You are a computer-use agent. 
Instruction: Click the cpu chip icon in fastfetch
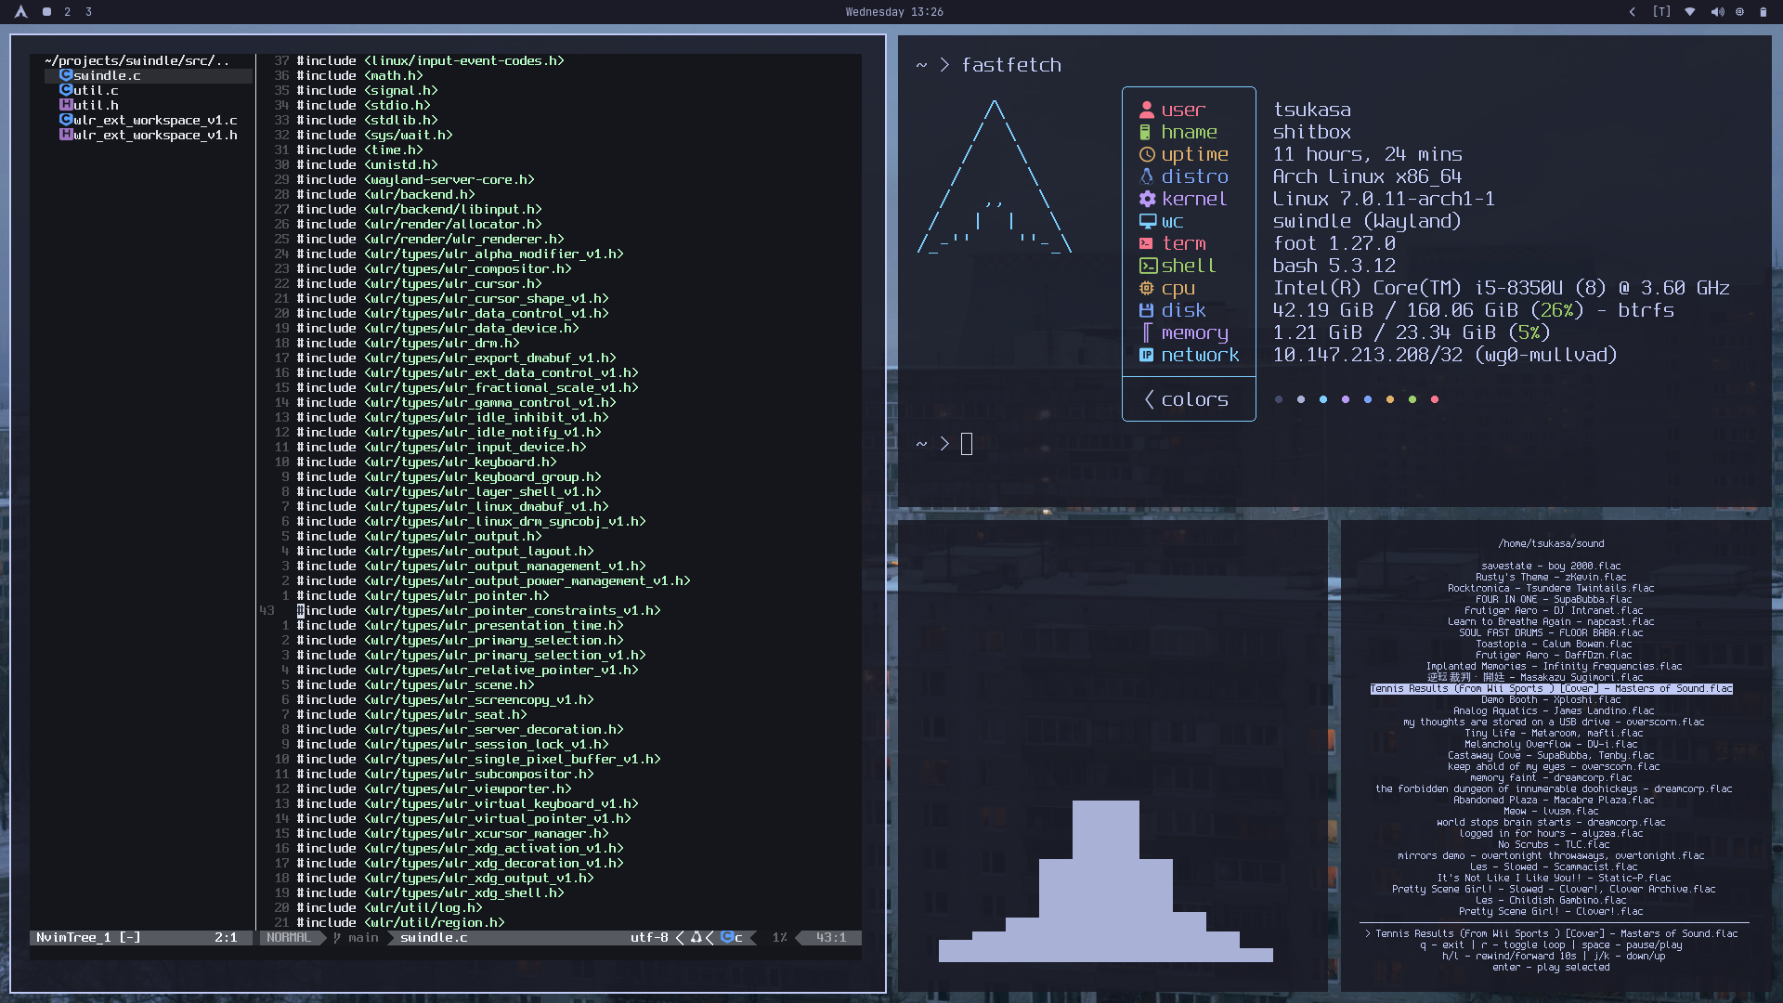tap(1147, 288)
